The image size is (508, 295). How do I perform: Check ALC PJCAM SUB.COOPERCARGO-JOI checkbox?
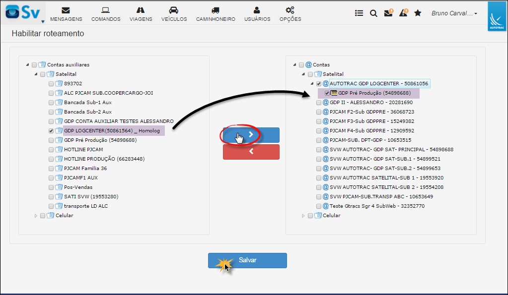(x=51, y=93)
